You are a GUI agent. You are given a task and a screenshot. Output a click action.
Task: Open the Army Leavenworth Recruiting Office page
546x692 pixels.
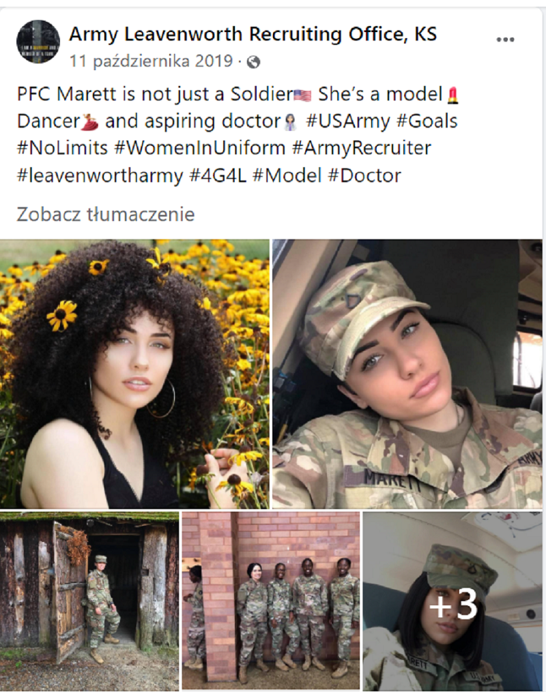[x=253, y=34]
